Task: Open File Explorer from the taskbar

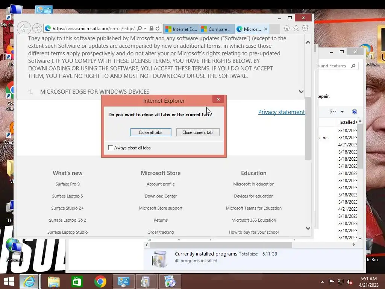Action: [x=54, y=281]
